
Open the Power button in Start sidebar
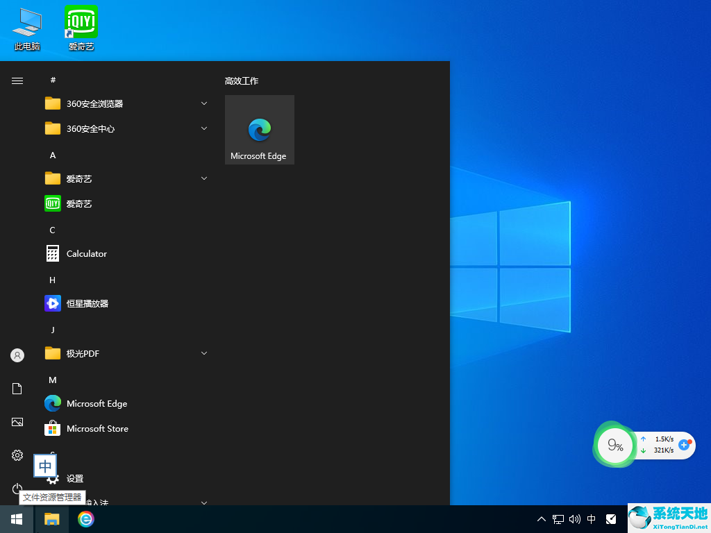click(x=17, y=489)
